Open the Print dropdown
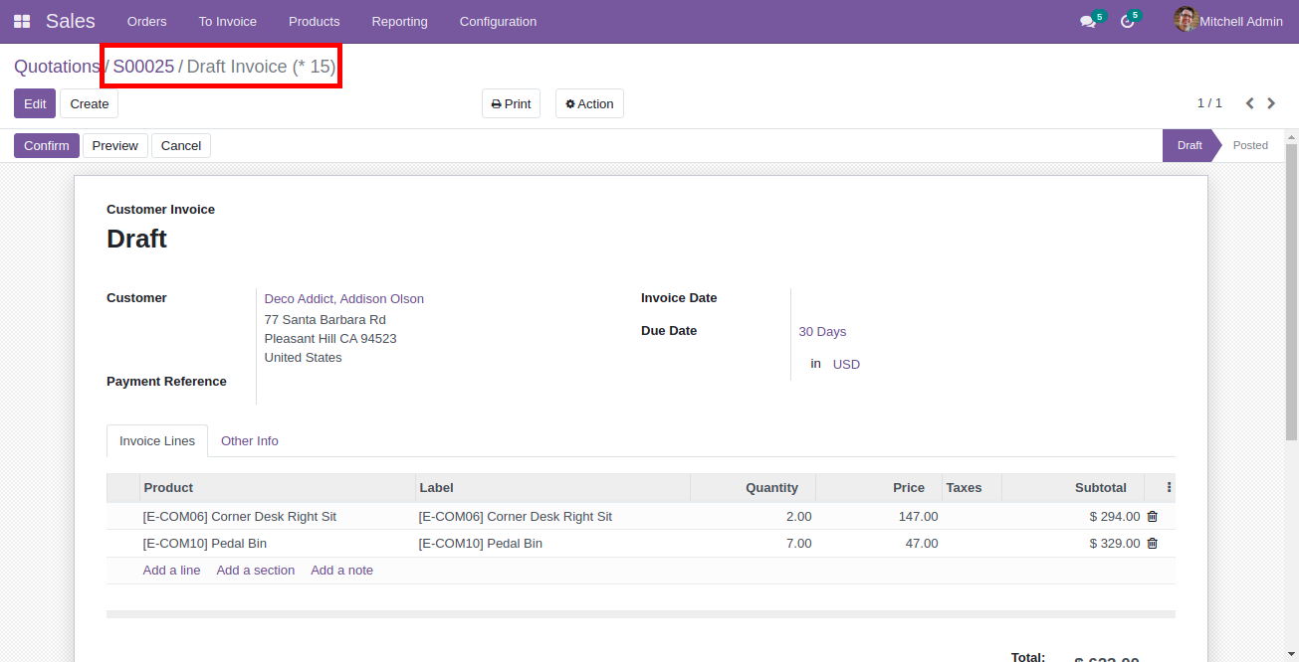The width and height of the screenshot is (1299, 662). pos(511,103)
